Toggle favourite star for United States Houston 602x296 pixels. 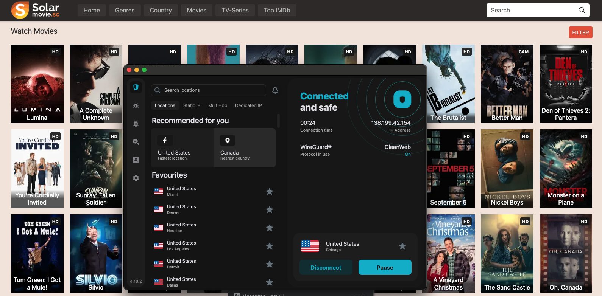click(270, 228)
